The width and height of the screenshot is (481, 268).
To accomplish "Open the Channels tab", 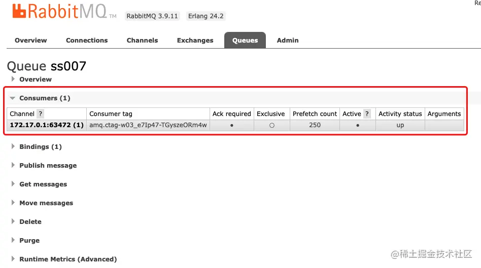I will point(143,41).
